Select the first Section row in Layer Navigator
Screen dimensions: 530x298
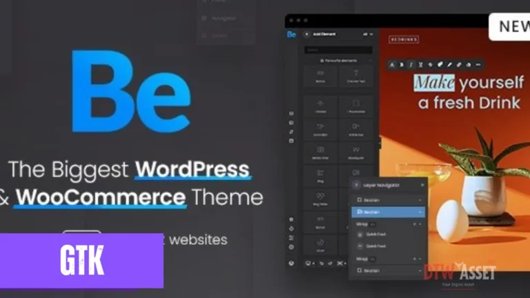point(388,200)
